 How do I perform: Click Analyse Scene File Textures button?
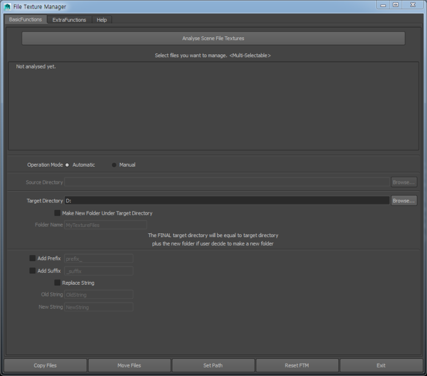[x=213, y=38]
